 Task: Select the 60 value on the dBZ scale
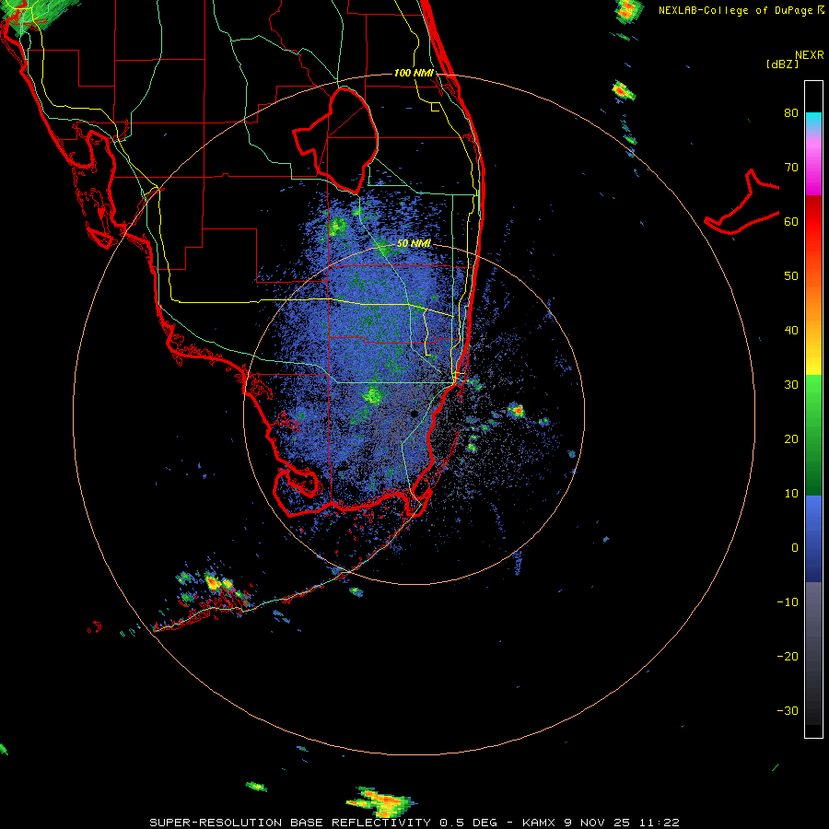(x=791, y=221)
